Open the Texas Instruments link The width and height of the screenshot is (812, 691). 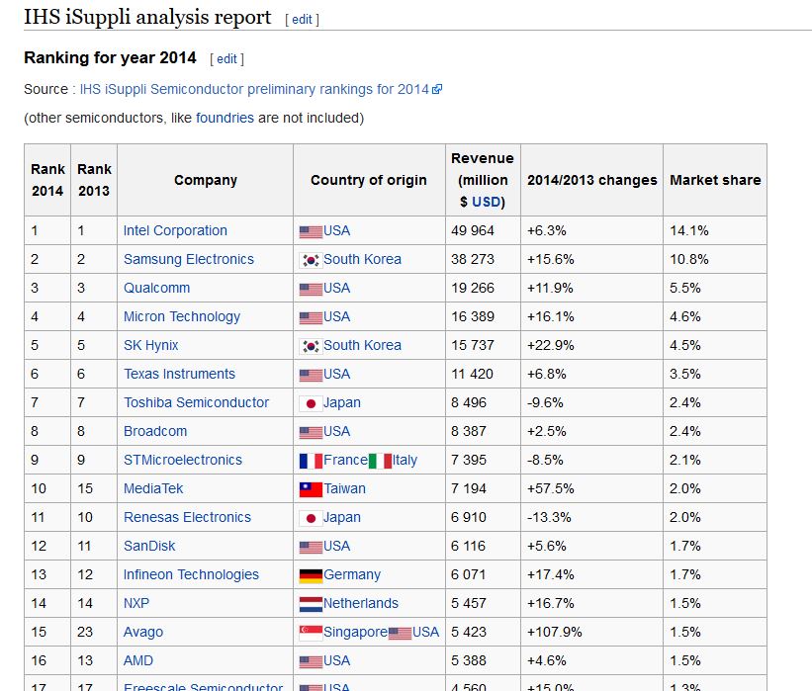pyautogui.click(x=179, y=374)
